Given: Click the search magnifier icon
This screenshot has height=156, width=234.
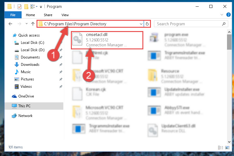Looking at the screenshot, I should coord(224,24).
